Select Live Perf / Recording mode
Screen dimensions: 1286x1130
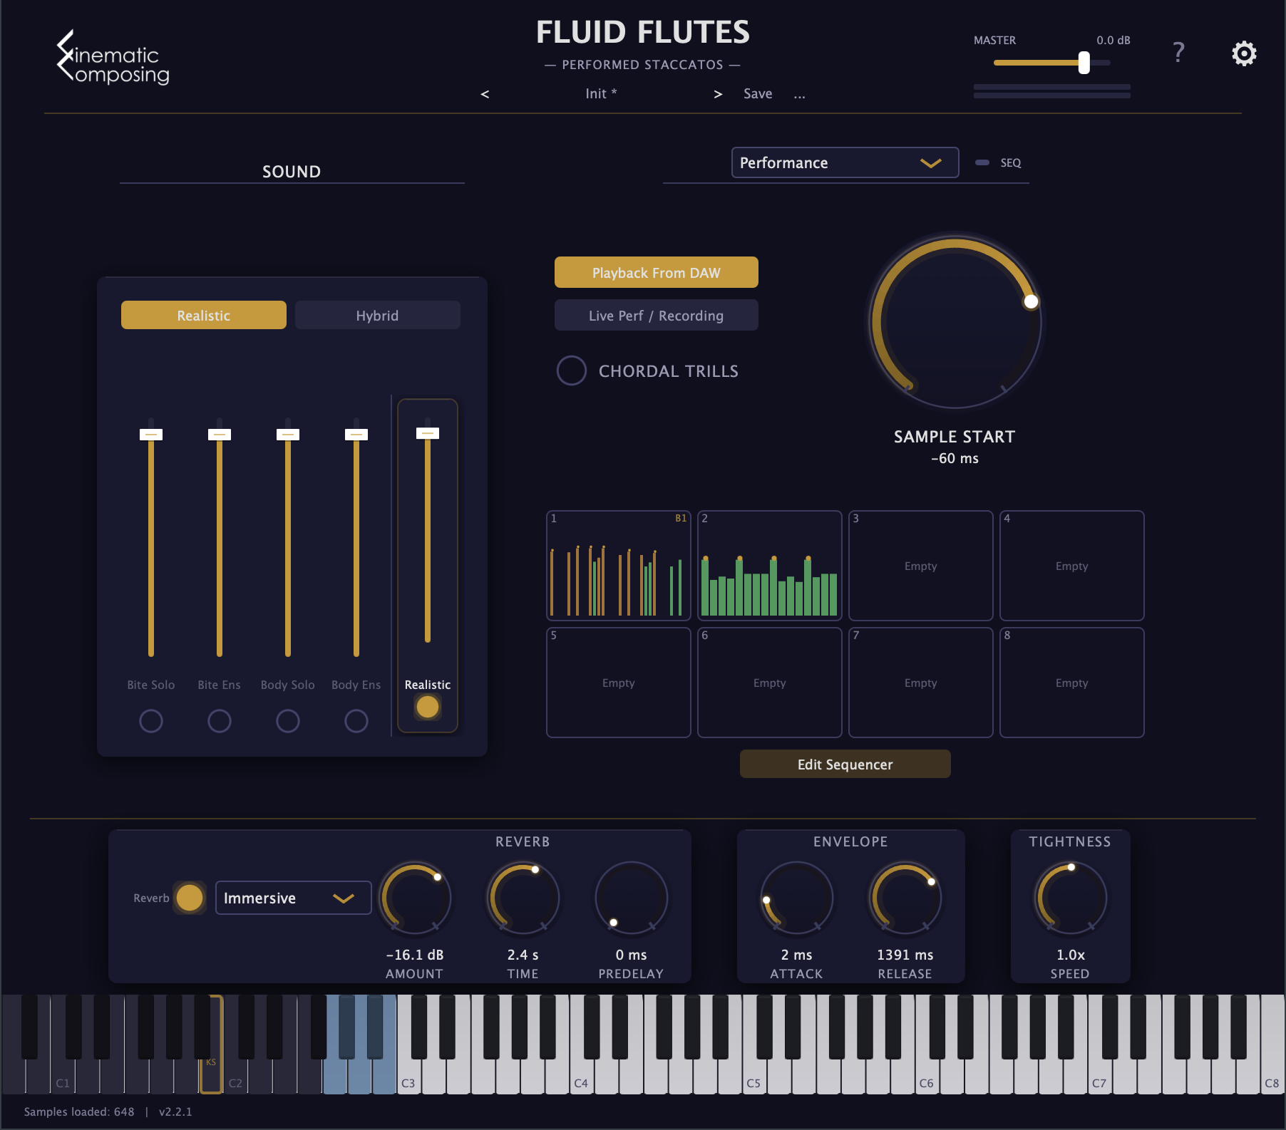657,315
